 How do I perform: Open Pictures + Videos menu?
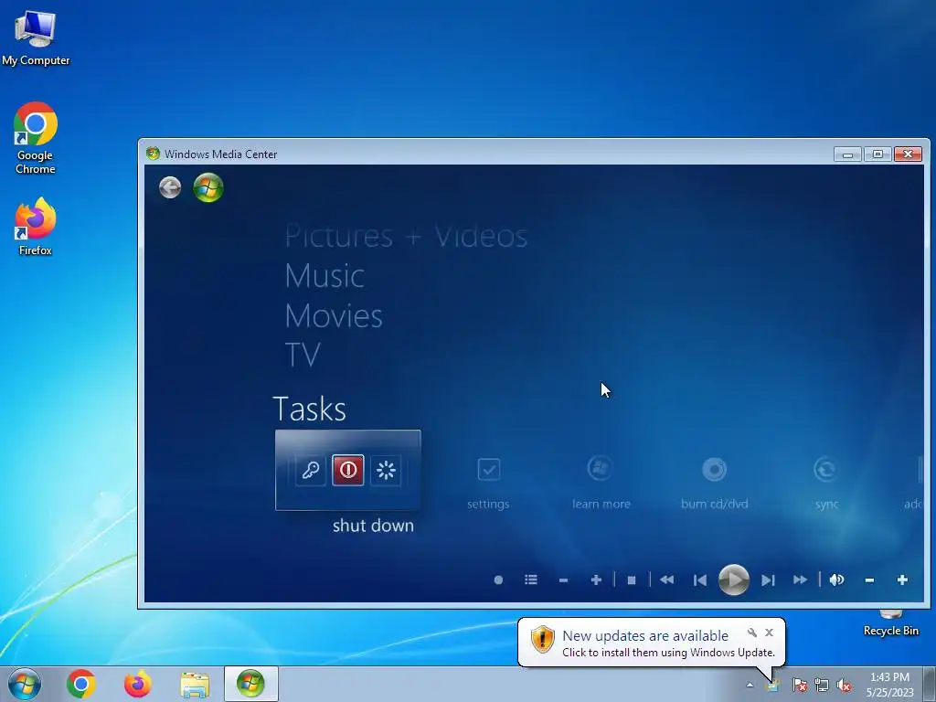click(x=406, y=237)
